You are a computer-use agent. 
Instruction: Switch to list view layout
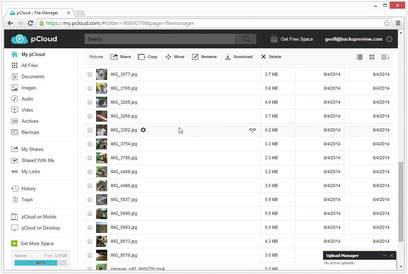click(x=359, y=57)
